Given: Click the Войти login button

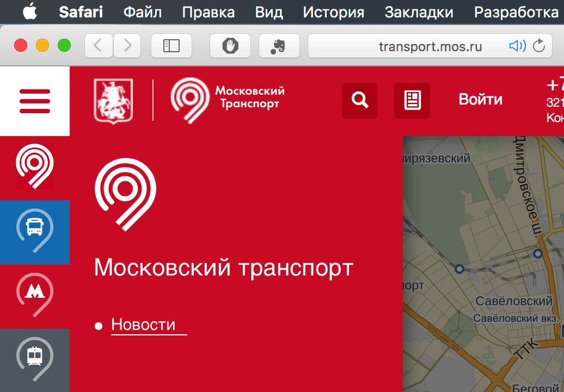Looking at the screenshot, I should pos(481,99).
